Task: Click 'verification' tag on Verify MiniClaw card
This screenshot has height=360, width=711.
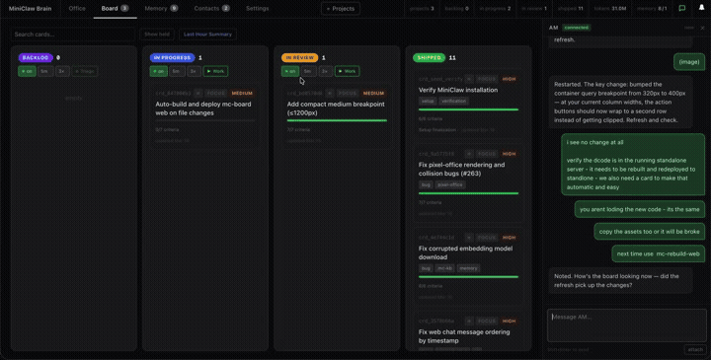Action: point(454,101)
